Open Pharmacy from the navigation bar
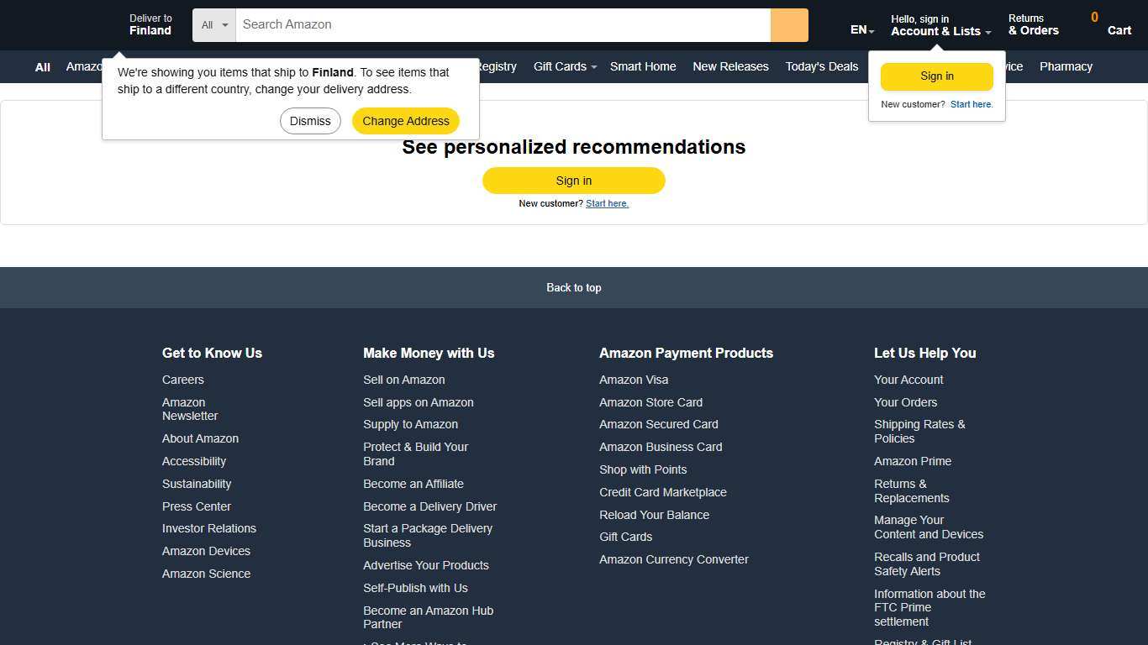 tap(1066, 66)
